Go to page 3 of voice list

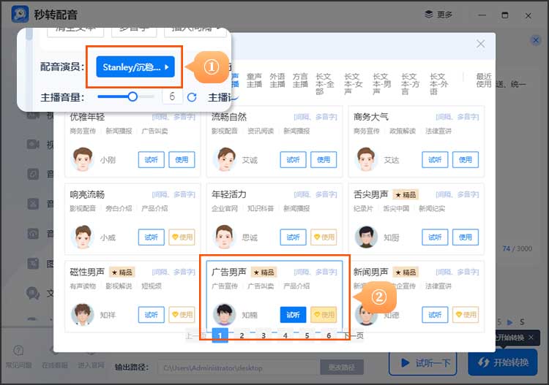point(264,336)
